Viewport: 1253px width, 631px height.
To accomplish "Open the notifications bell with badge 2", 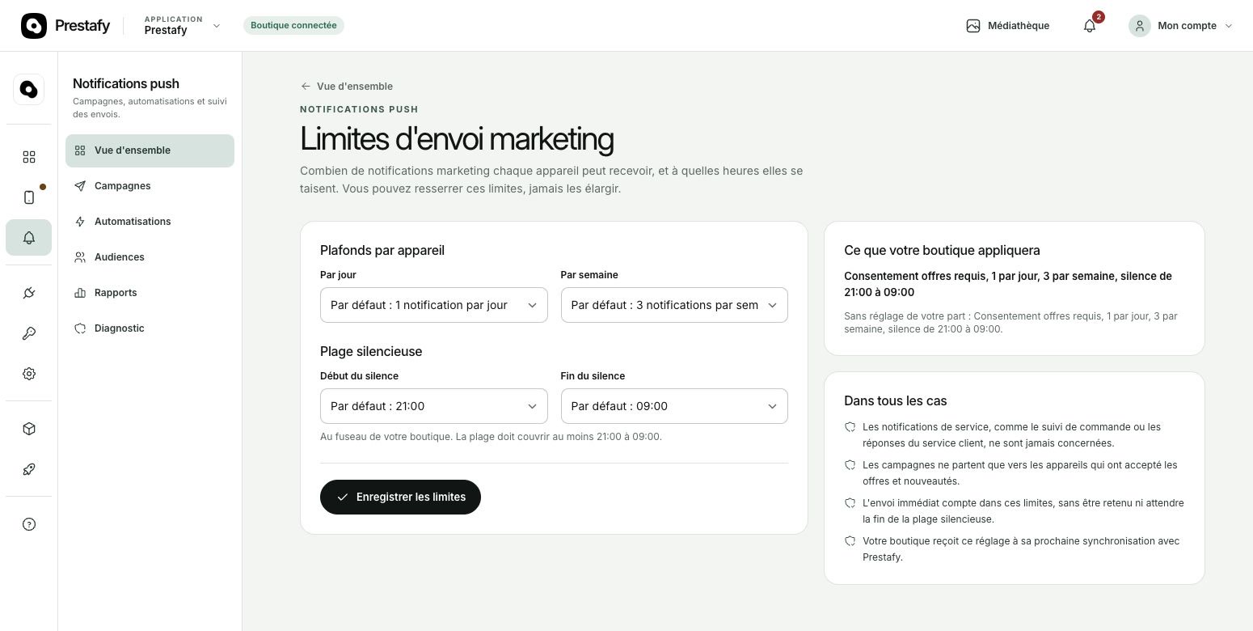I will coord(1090,26).
